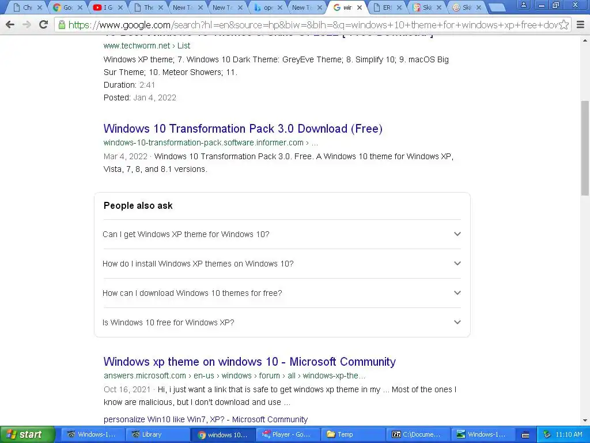Click the 'Oct 16, 2021' result date

coord(127,389)
